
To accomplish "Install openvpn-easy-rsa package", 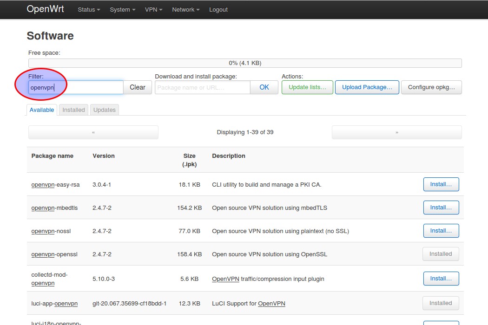I will pos(441,184).
